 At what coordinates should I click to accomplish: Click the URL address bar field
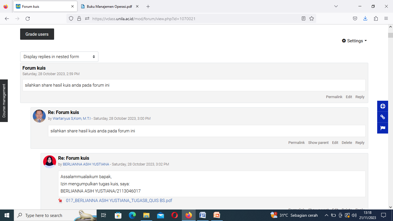tap(190, 19)
